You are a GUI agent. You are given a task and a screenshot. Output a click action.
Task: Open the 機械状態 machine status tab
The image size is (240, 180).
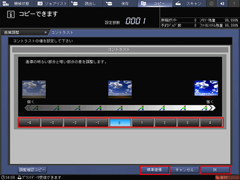click(17, 3)
